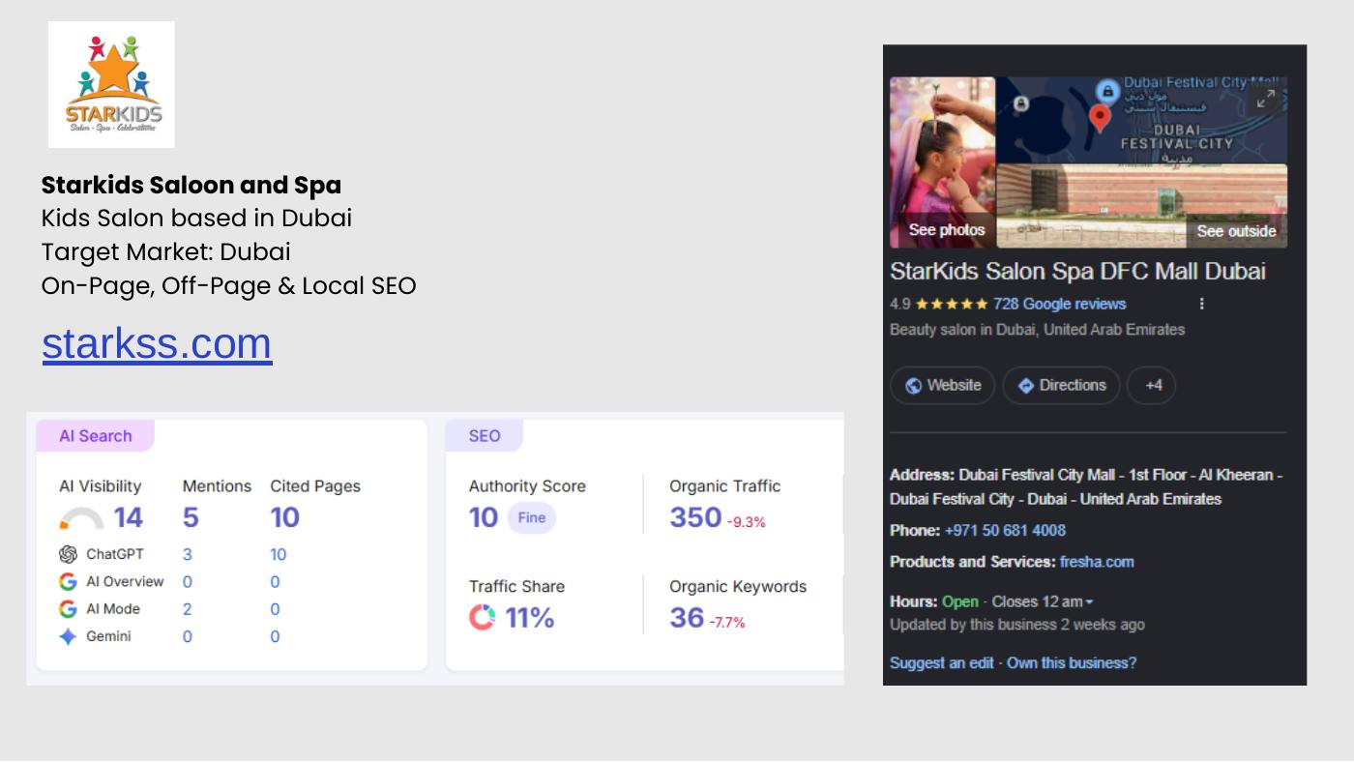Click the Website button

[942, 385]
